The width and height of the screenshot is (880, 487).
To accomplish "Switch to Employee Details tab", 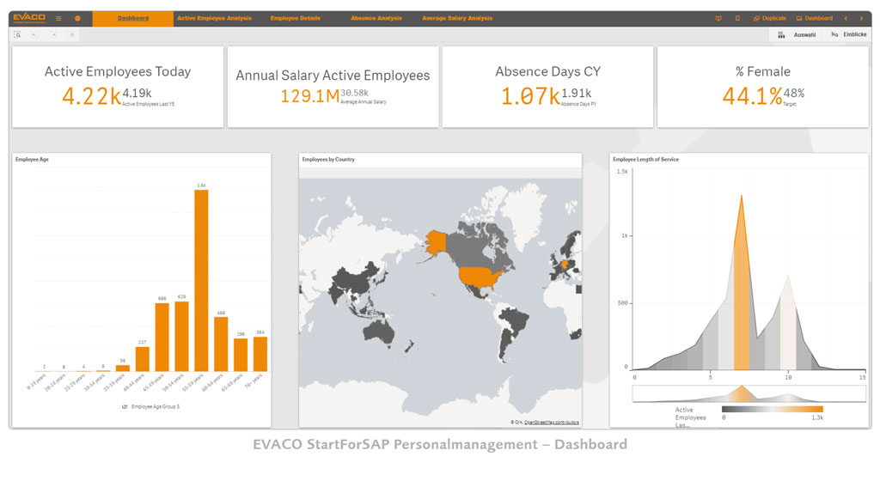I will coord(296,19).
